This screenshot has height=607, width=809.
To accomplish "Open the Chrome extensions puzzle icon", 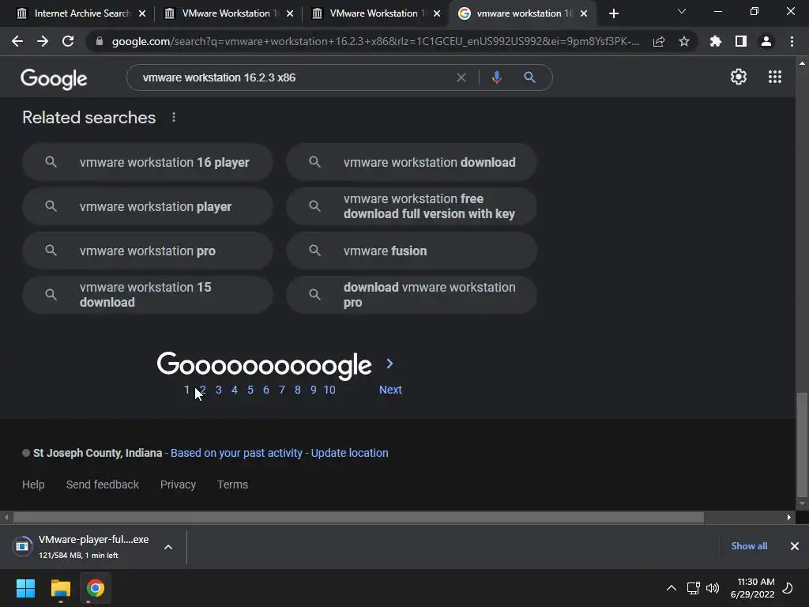I will tap(716, 41).
